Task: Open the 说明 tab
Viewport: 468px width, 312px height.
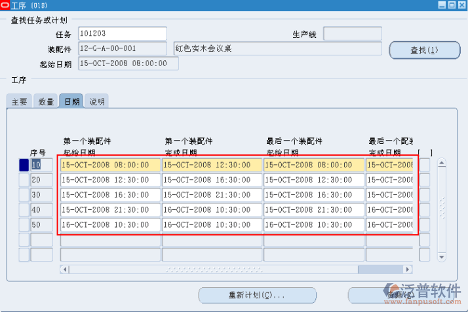Action: (x=97, y=101)
